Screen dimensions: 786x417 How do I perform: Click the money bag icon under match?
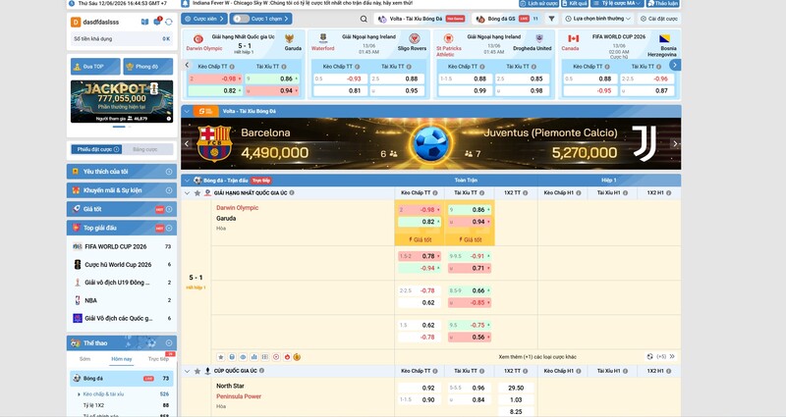pyautogui.click(x=298, y=357)
